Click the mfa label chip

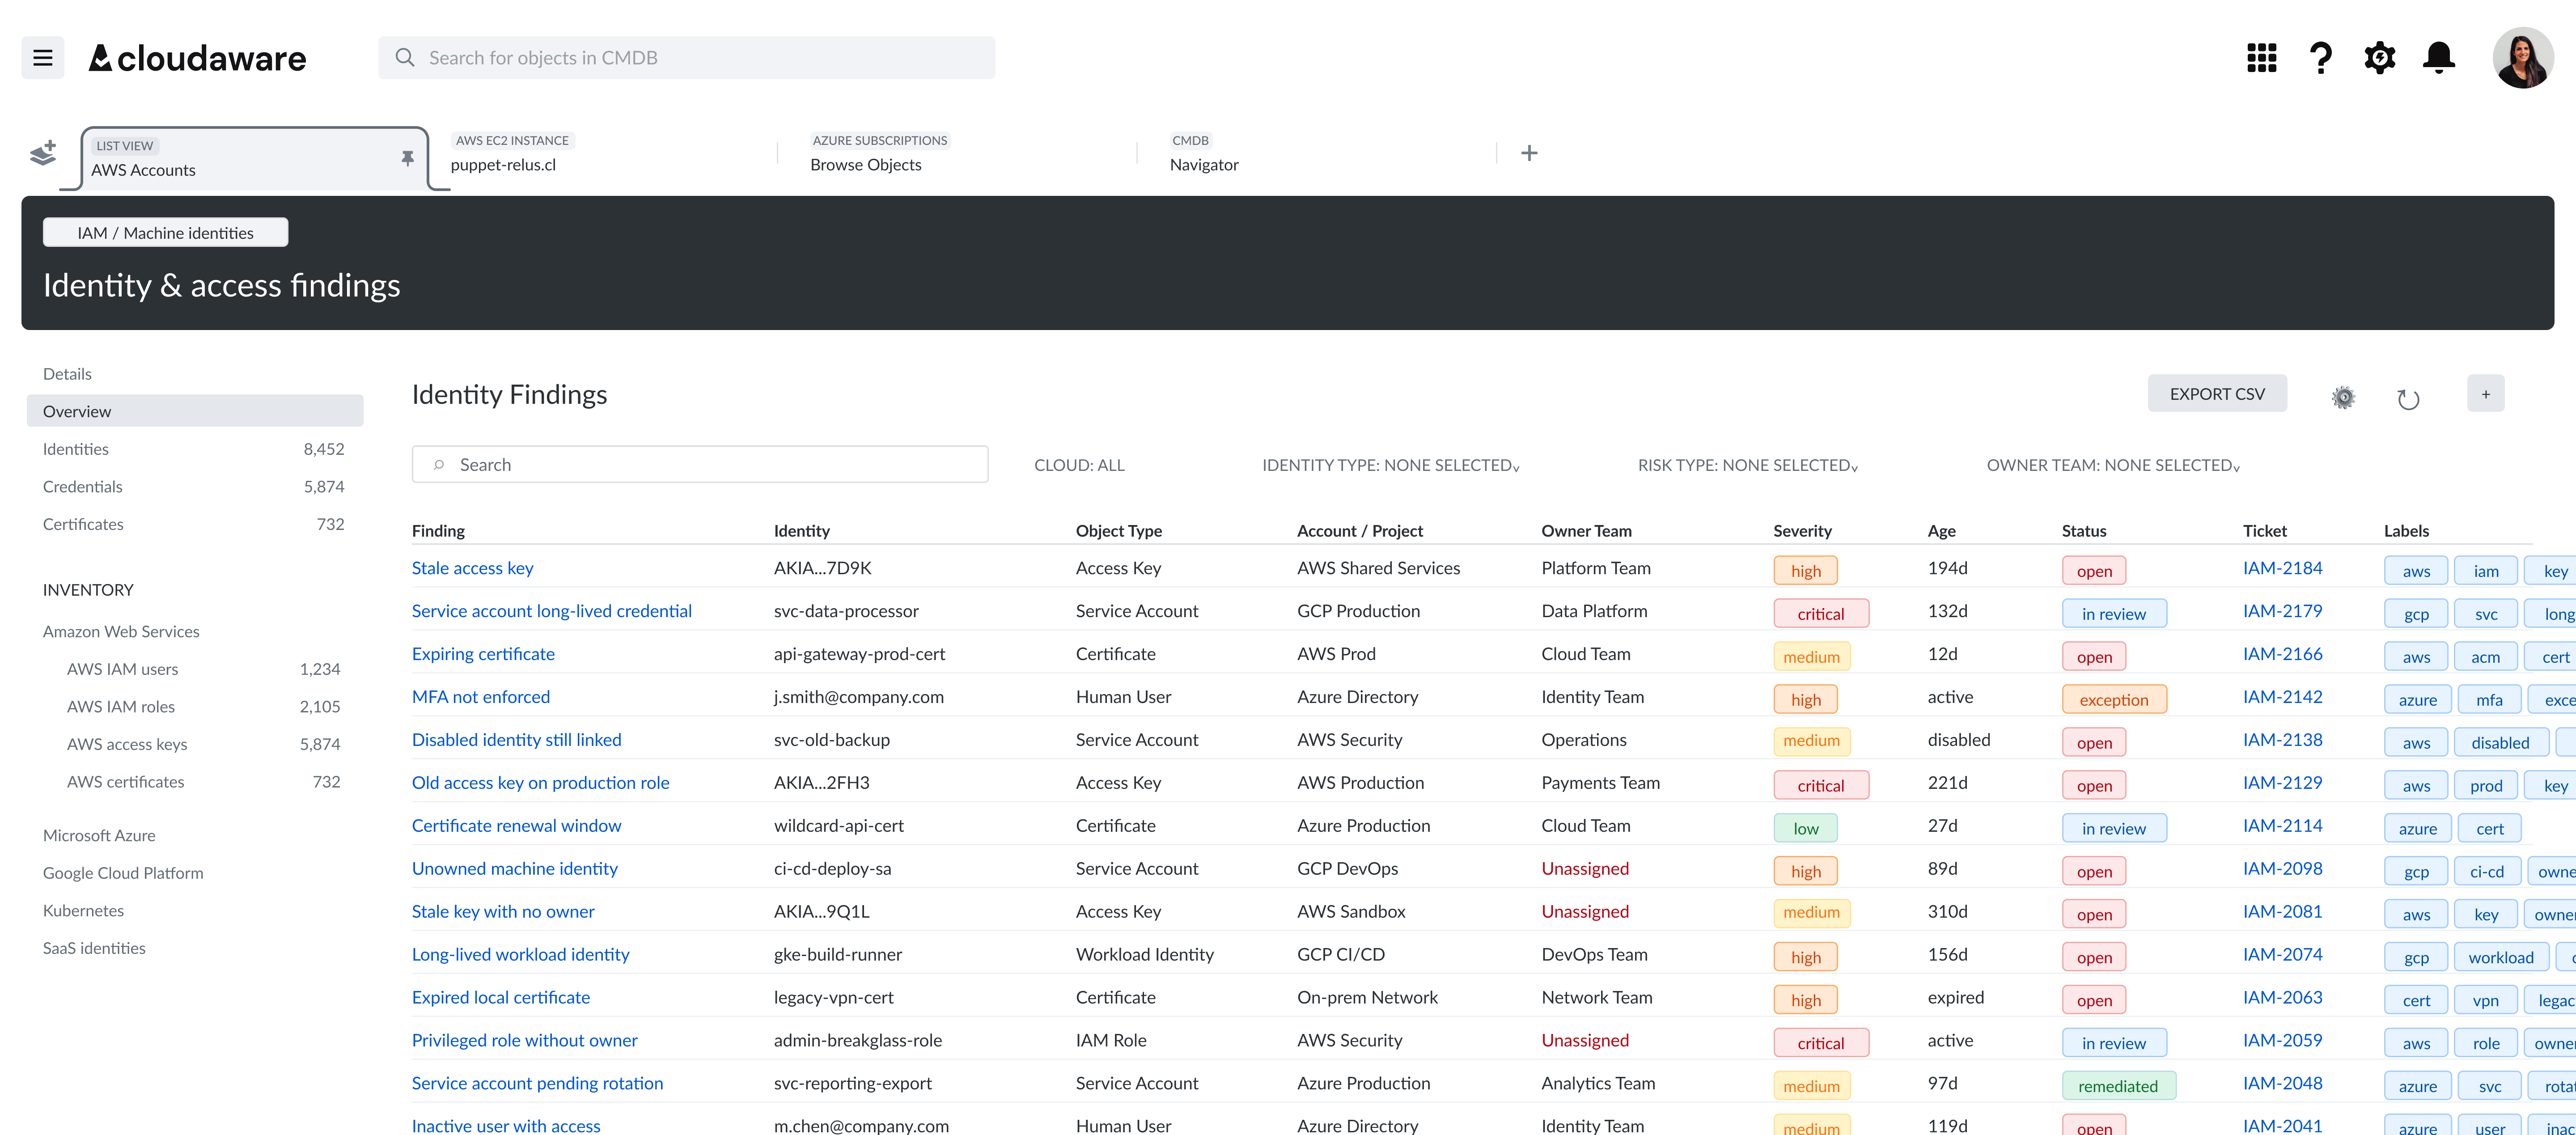point(2489,700)
